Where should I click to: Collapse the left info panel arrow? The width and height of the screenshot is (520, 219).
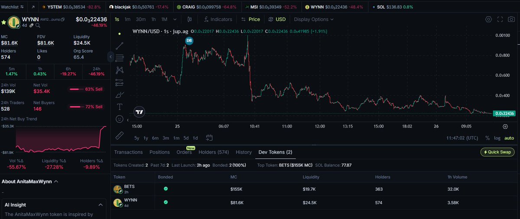pyautogui.click(x=110, y=57)
